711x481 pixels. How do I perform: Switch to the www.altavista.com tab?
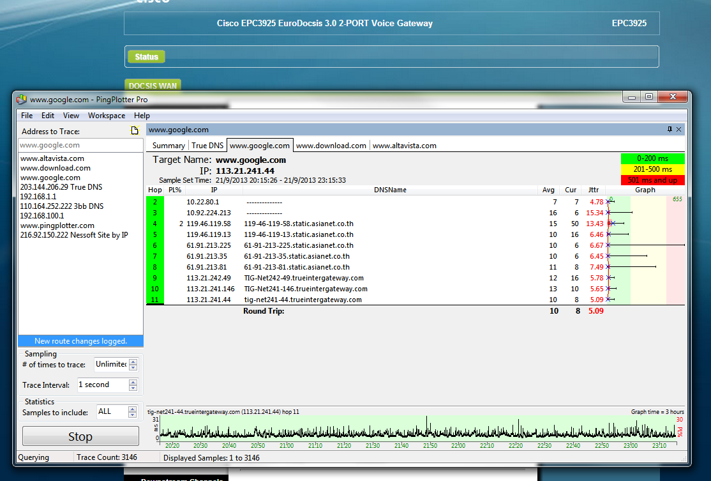coord(405,145)
